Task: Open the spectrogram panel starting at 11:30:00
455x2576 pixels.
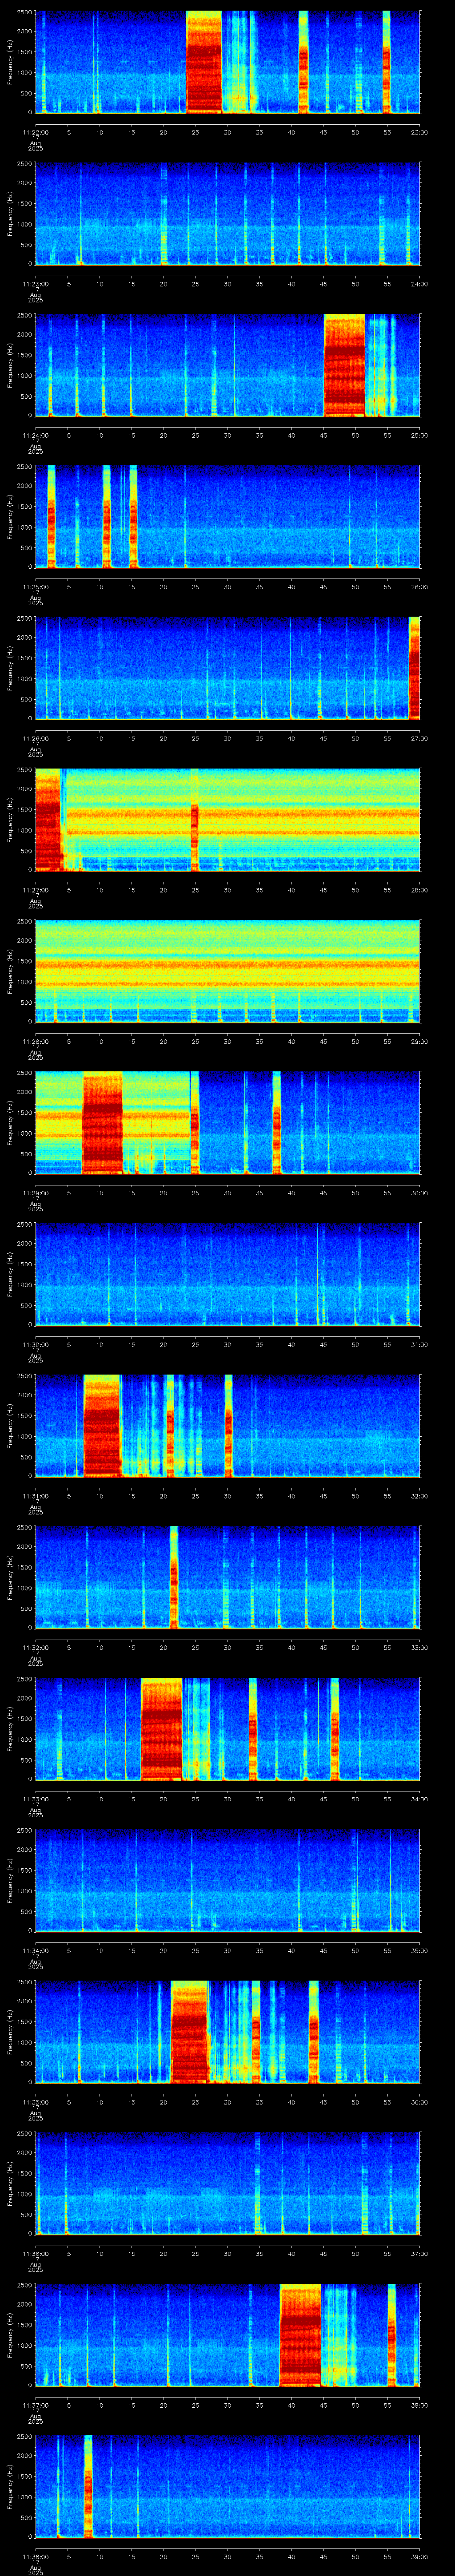Action: [227, 1274]
